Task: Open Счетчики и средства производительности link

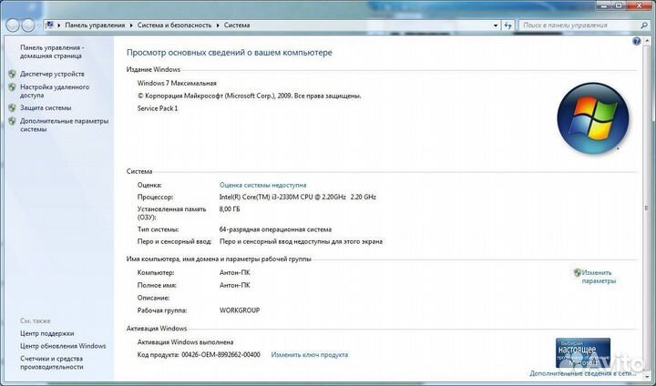Action: [52, 362]
